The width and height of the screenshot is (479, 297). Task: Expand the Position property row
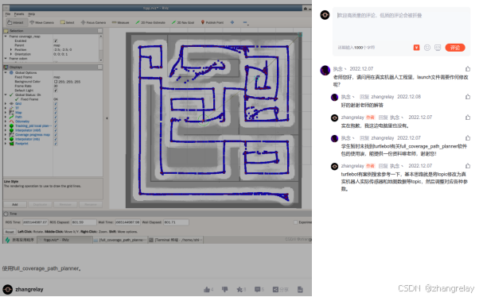tap(11, 49)
